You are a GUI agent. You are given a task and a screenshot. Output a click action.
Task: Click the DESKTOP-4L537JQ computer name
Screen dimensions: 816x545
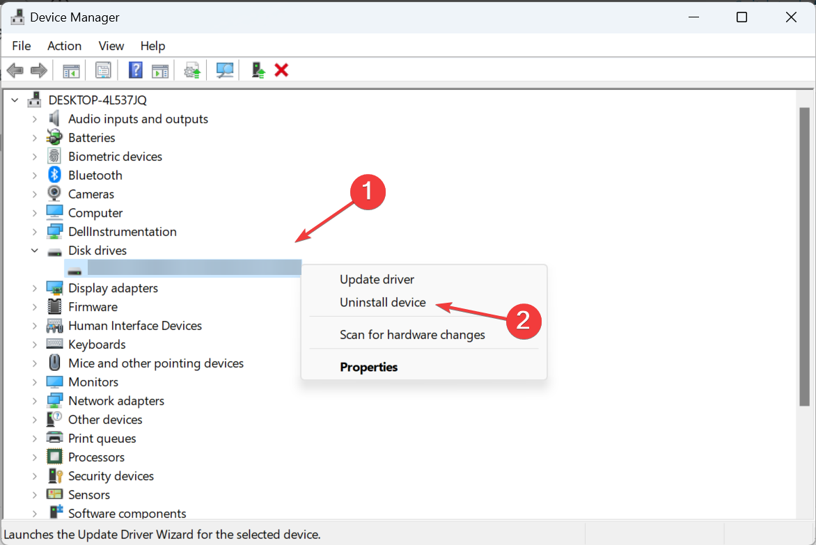pyautogui.click(x=97, y=100)
